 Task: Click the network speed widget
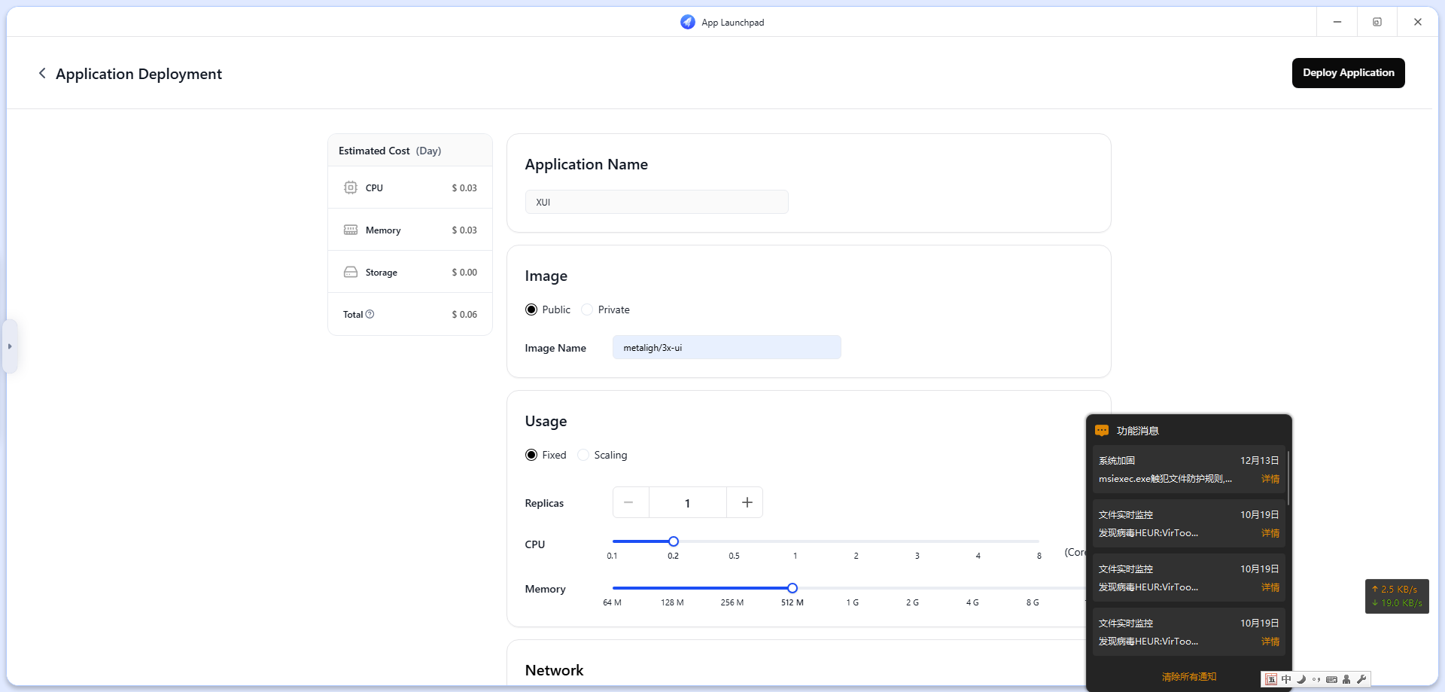point(1397,596)
